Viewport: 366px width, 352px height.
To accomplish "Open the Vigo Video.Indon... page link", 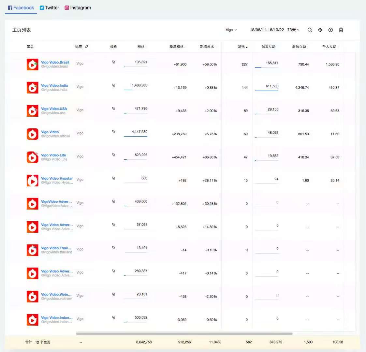I will 57,318.
